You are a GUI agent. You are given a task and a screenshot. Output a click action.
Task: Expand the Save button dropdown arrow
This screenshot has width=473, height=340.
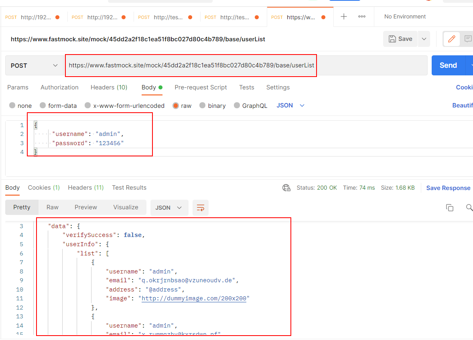click(x=424, y=39)
